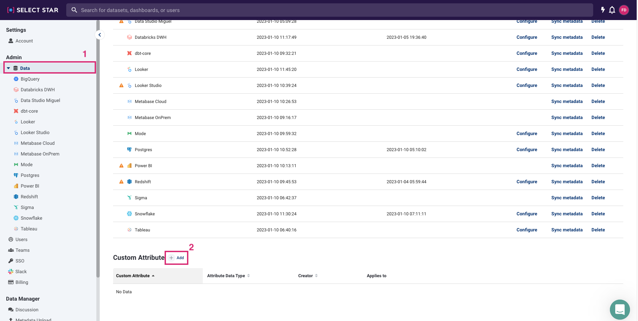Click the Mode icon in the table
Viewport: 638px width, 321px height.
[129, 133]
